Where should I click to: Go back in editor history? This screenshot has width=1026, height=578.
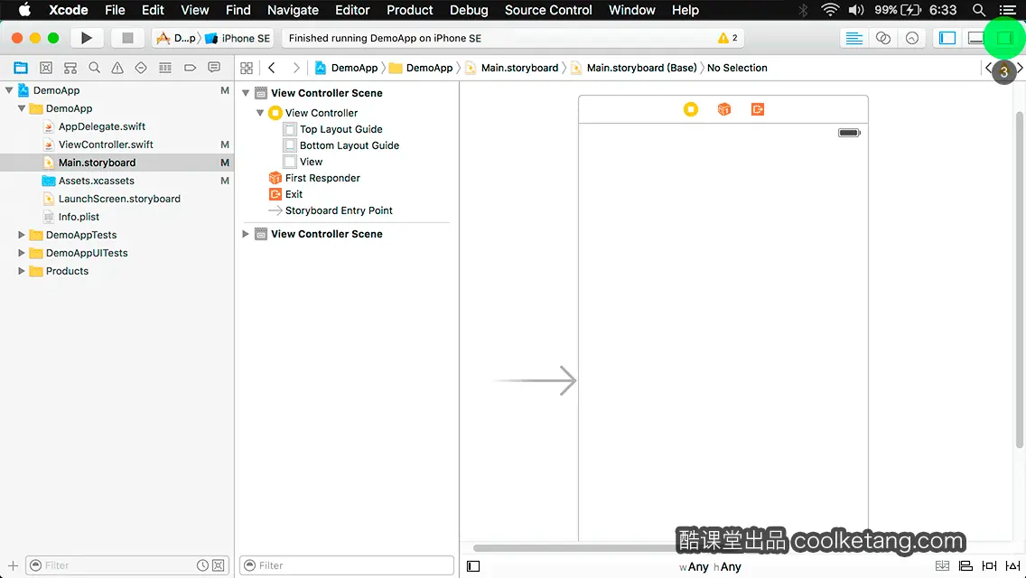(272, 68)
